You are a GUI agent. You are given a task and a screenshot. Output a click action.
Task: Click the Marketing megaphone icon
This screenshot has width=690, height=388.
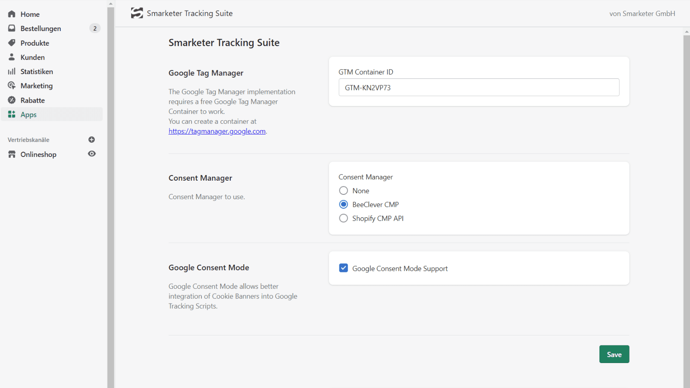pos(12,85)
